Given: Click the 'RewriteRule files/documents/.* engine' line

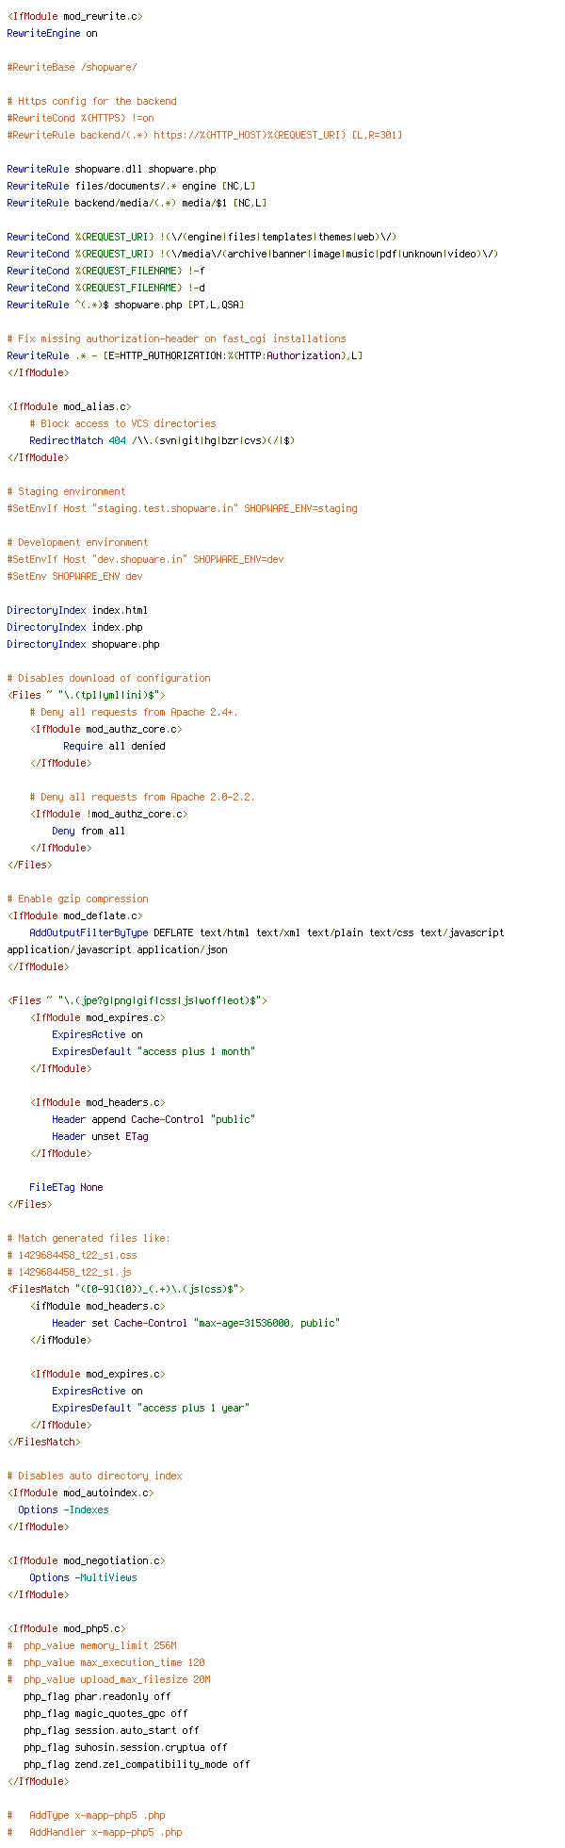Looking at the screenshot, I should tap(131, 186).
